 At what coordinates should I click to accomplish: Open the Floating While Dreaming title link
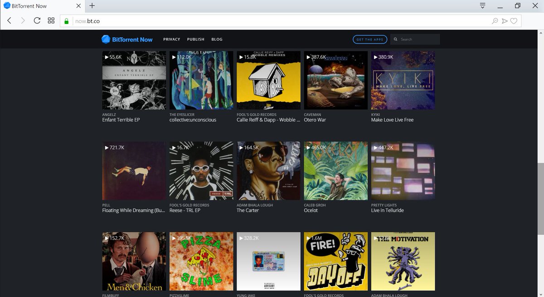point(134,211)
